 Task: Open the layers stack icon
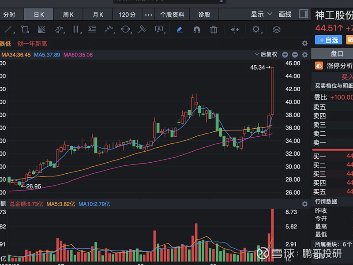[x=277, y=30]
